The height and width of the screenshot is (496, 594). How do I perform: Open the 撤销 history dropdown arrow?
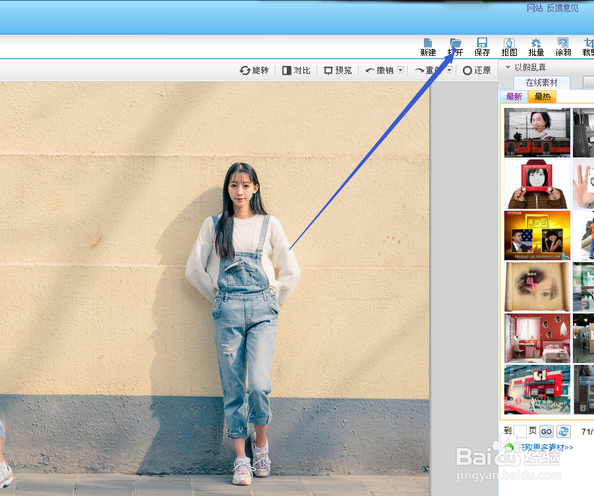click(400, 70)
